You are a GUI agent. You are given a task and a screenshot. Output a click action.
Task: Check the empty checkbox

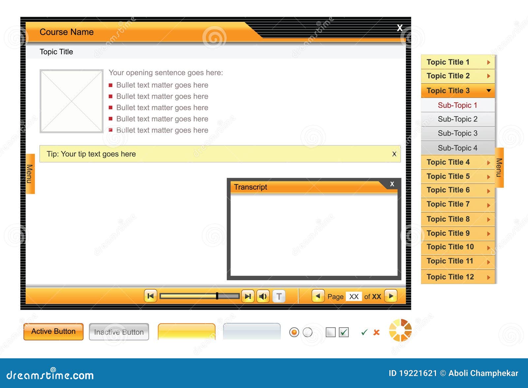pyautogui.click(x=331, y=333)
